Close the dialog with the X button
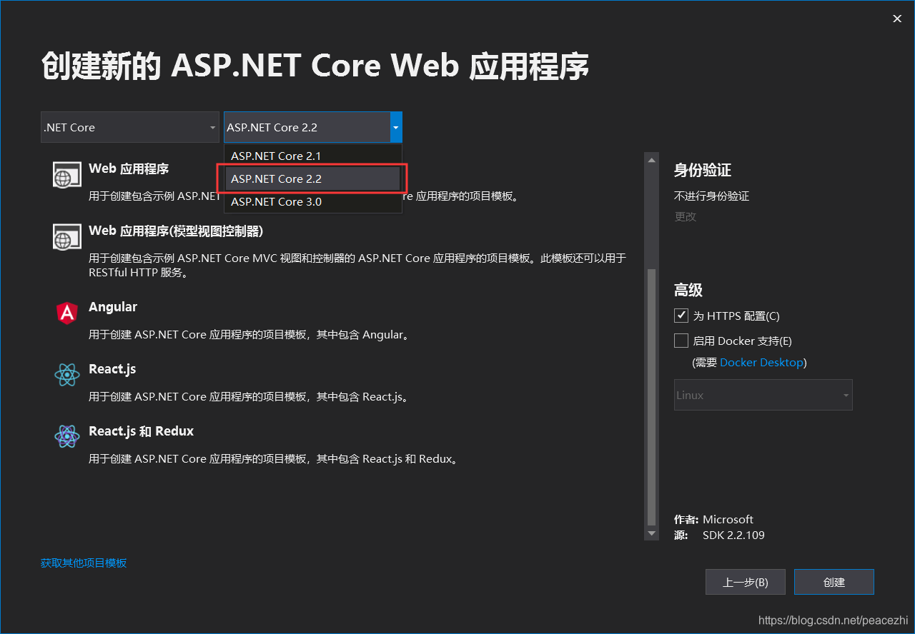 (897, 19)
